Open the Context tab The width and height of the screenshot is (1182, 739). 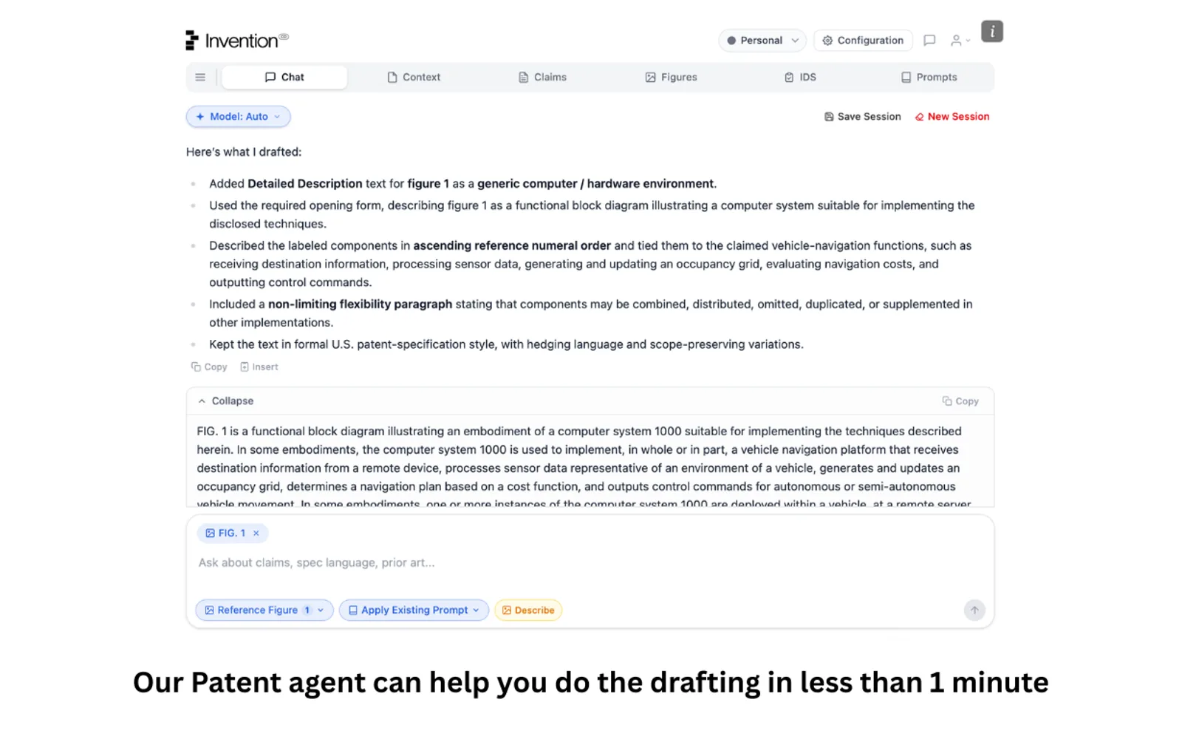[414, 77]
